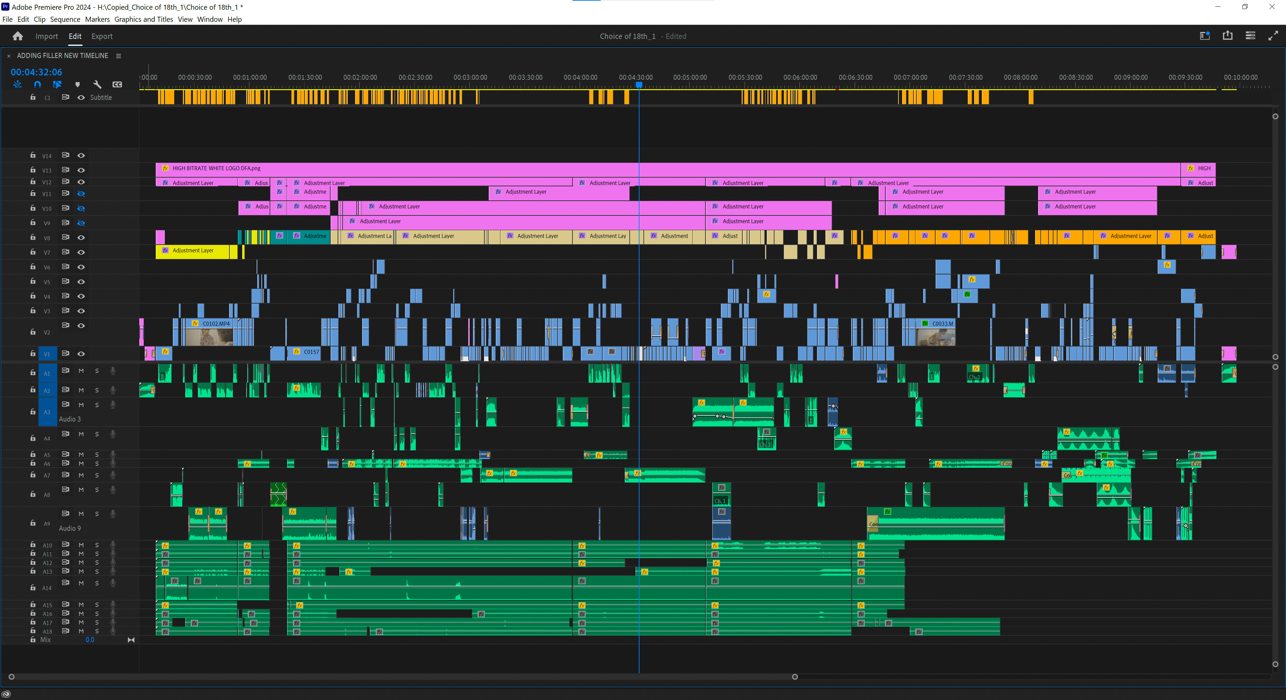
Task: Click the Creative Cloud status icon
Action: (6, 694)
